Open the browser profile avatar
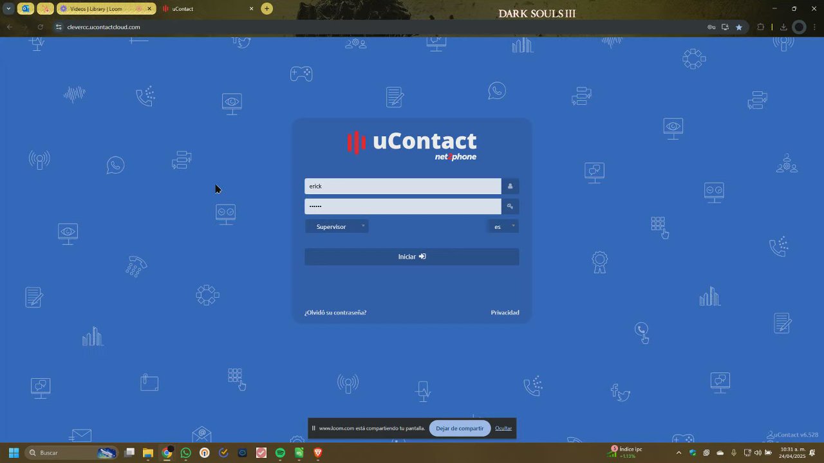 (x=799, y=27)
